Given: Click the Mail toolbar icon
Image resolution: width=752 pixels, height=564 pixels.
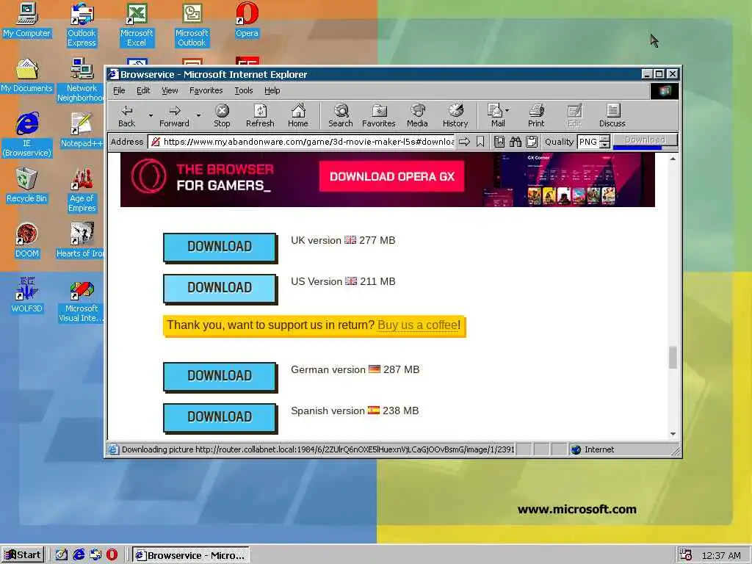Looking at the screenshot, I should click(x=496, y=115).
